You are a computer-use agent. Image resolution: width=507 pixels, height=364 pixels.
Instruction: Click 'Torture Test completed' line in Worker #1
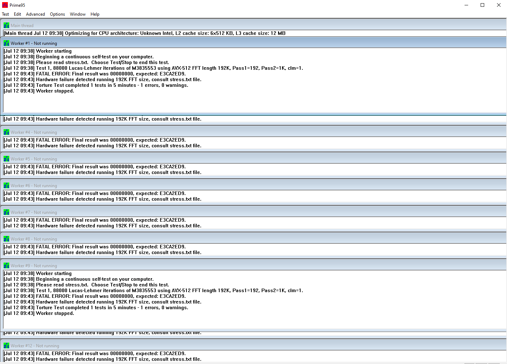pyautogui.click(x=96, y=85)
